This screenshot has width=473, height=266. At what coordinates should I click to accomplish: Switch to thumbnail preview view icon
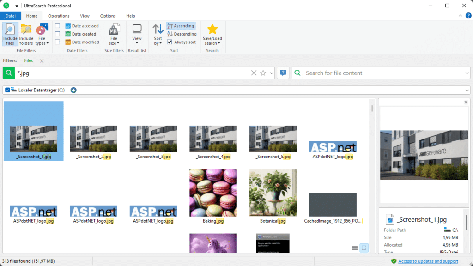tap(364, 248)
